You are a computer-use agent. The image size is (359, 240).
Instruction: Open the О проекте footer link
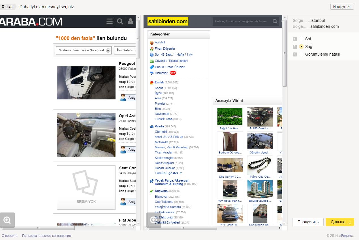tap(10, 236)
